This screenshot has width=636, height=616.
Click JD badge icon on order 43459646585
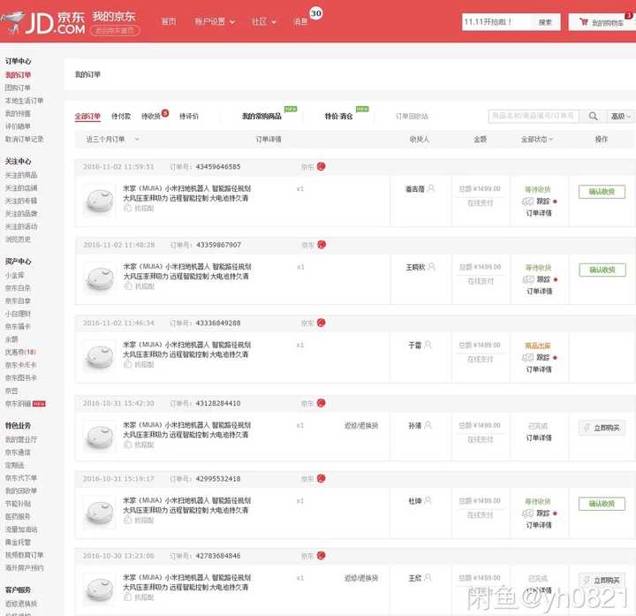pyautogui.click(x=321, y=166)
